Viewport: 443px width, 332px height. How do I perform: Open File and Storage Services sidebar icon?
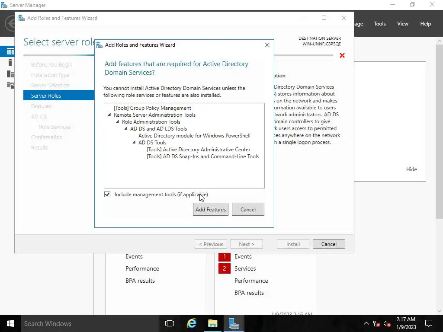pyautogui.click(x=10, y=85)
